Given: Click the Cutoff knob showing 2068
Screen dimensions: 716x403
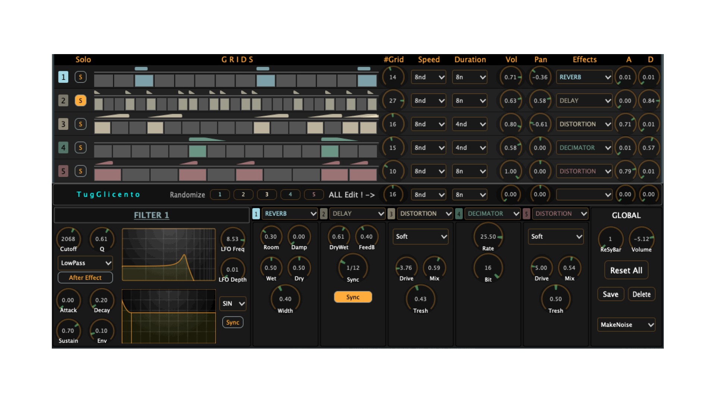Looking at the screenshot, I should [x=68, y=239].
